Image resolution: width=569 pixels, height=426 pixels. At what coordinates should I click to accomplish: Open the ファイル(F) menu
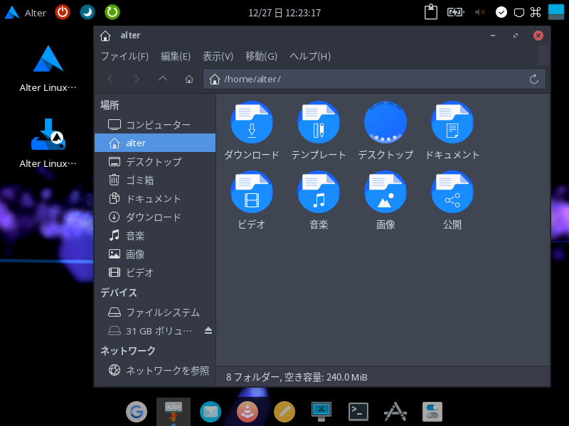click(x=124, y=56)
